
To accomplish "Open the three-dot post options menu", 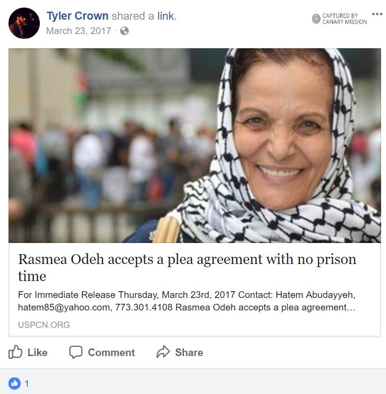I will pyautogui.click(x=377, y=14).
